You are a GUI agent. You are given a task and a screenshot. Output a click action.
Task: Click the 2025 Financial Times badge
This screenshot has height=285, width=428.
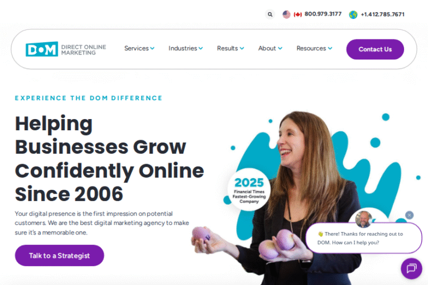point(249,190)
